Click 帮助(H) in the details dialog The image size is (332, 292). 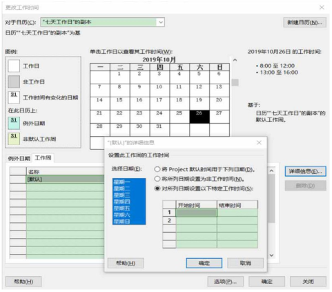(x=126, y=263)
